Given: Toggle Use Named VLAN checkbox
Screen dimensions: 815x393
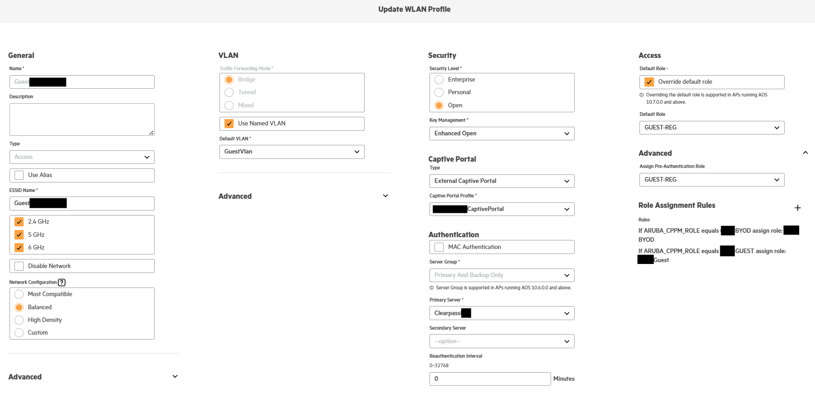Looking at the screenshot, I should 229,124.
